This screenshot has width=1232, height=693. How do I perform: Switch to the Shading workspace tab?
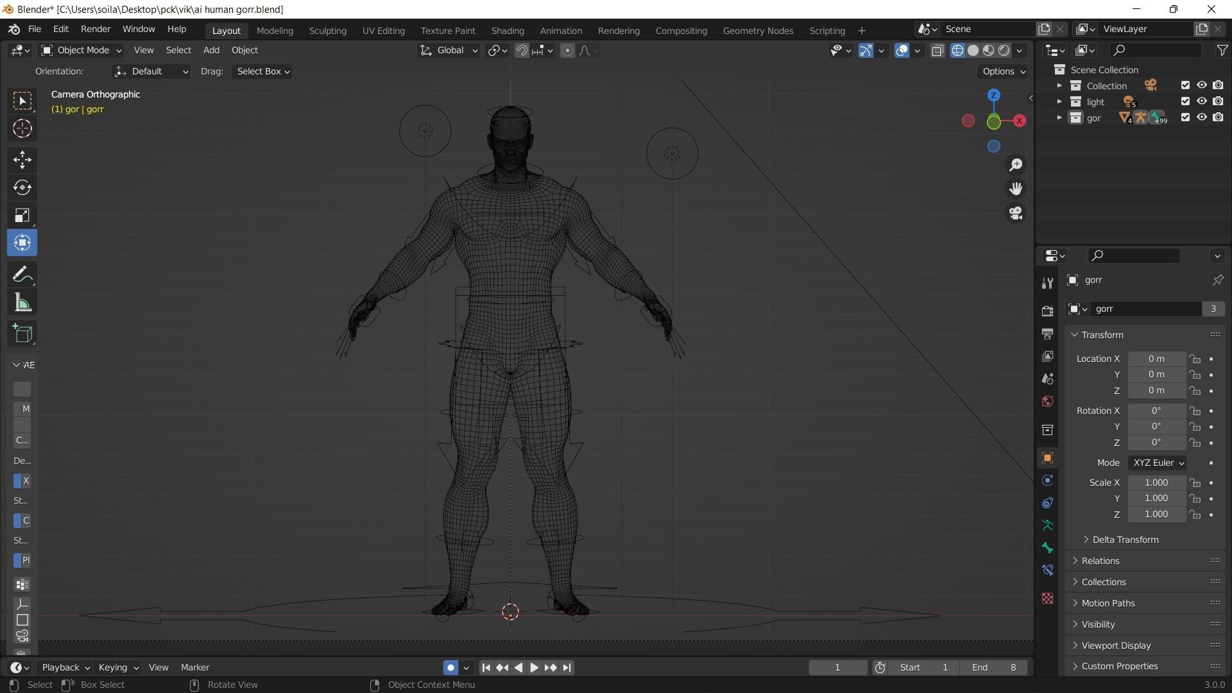tap(508, 30)
